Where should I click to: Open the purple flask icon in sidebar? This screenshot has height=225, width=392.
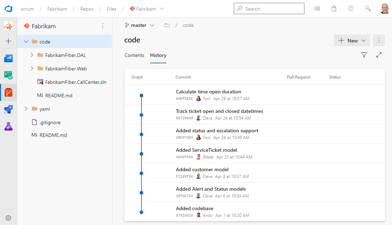(8, 126)
